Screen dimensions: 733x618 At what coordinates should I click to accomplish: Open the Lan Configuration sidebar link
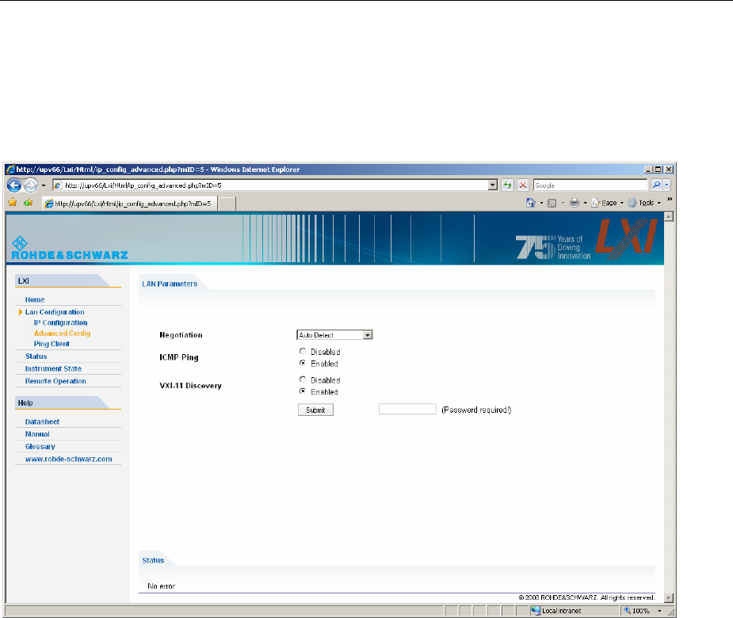click(55, 312)
